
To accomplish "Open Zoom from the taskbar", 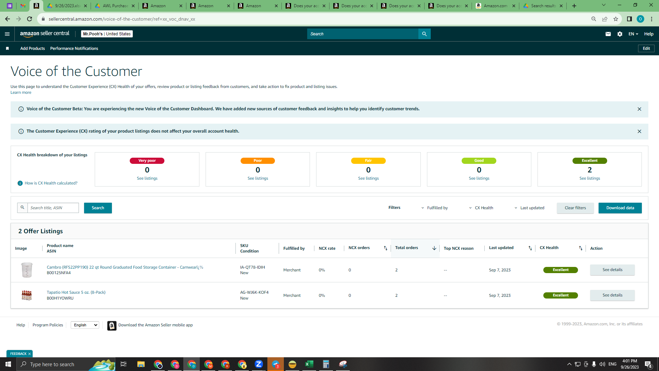I will [x=259, y=364].
